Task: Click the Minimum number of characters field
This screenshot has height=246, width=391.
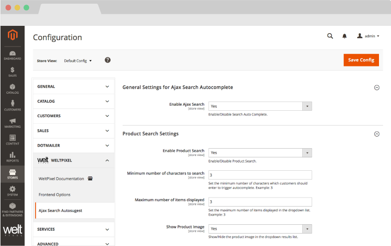Action: (260, 175)
